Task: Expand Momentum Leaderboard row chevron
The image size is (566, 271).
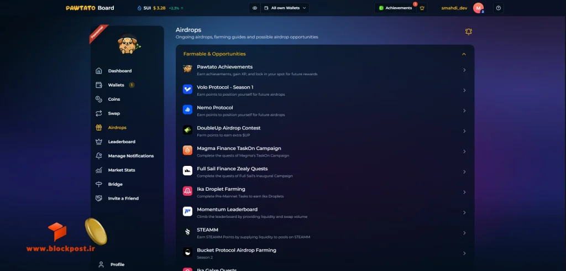Action: pyautogui.click(x=464, y=212)
